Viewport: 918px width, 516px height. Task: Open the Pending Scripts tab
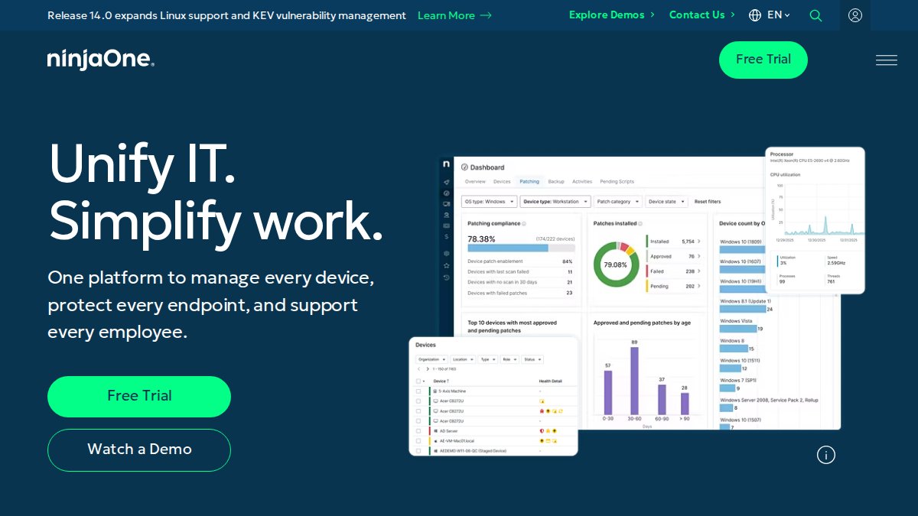[x=617, y=182]
